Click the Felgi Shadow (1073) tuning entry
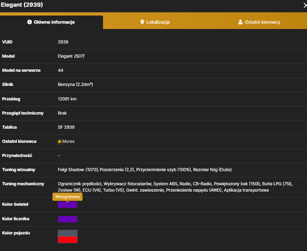Viewport: 307px width, 251px height. [78, 170]
